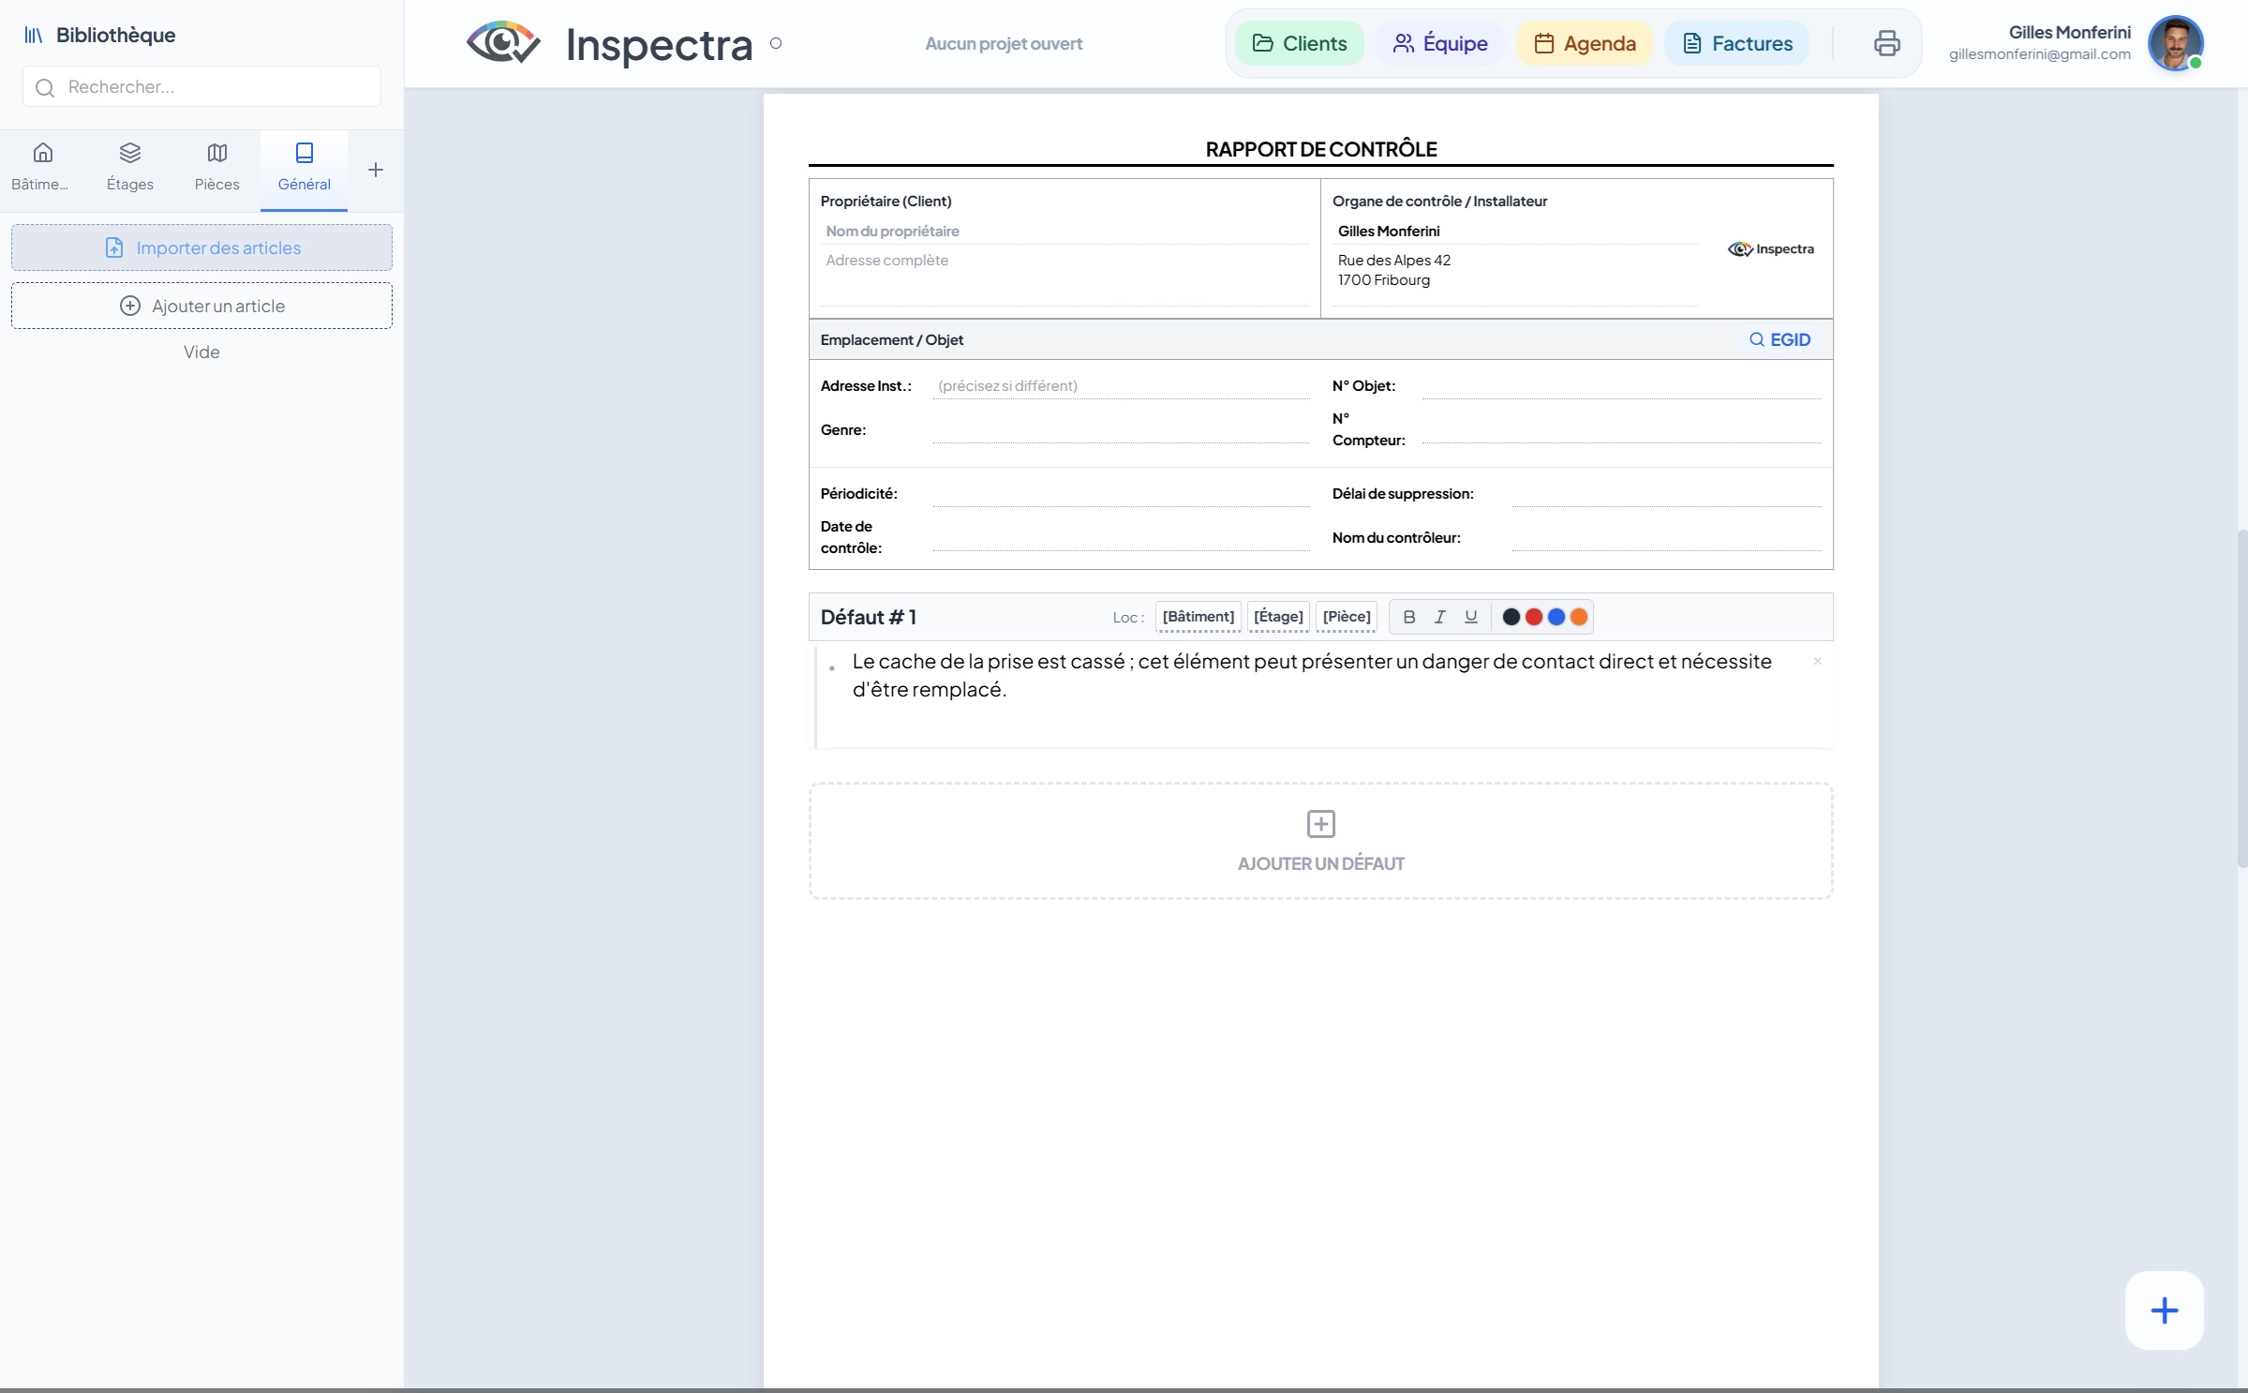Select the orange text color swatch
Viewport: 2248px width, 1393px height.
tap(1579, 617)
